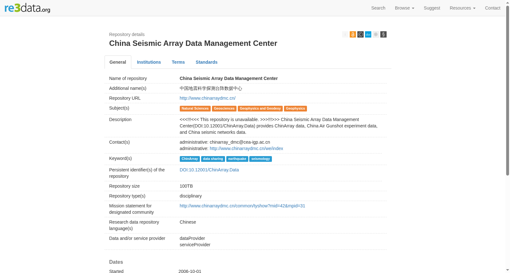Click the blue doi badge icon
This screenshot has width=510, height=273.
pos(368,34)
